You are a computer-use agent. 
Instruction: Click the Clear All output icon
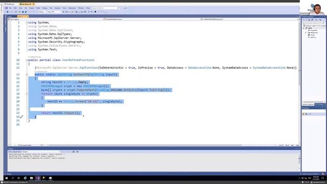(74, 152)
